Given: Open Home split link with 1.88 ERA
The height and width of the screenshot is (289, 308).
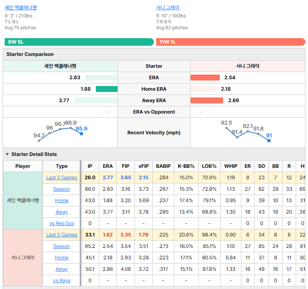Looking at the screenshot, I should point(62,200).
